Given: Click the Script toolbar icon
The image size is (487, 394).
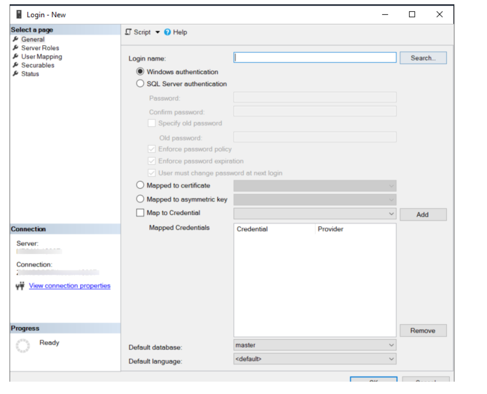Looking at the screenshot, I should 128,32.
